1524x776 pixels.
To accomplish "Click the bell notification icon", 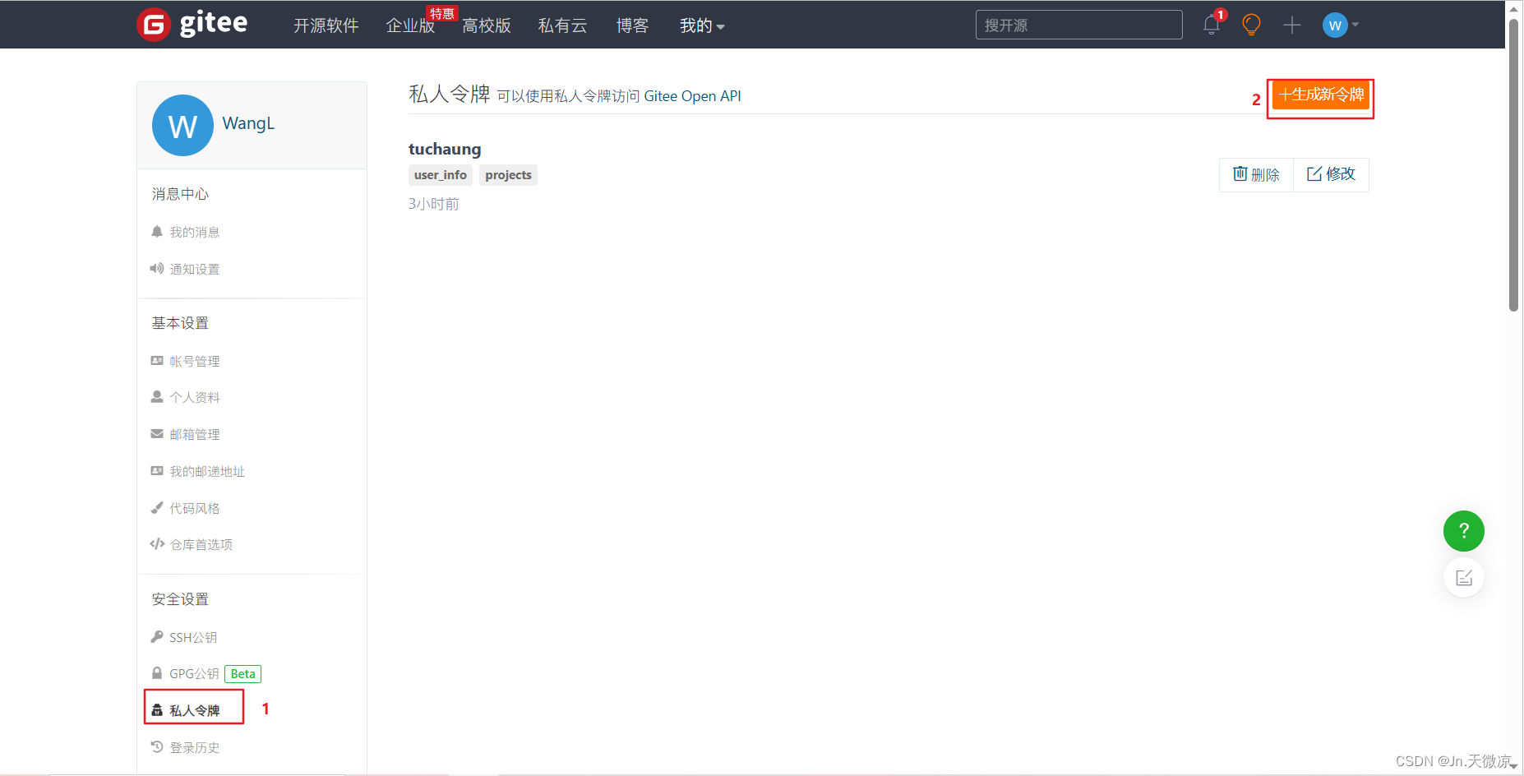I will 1211,25.
